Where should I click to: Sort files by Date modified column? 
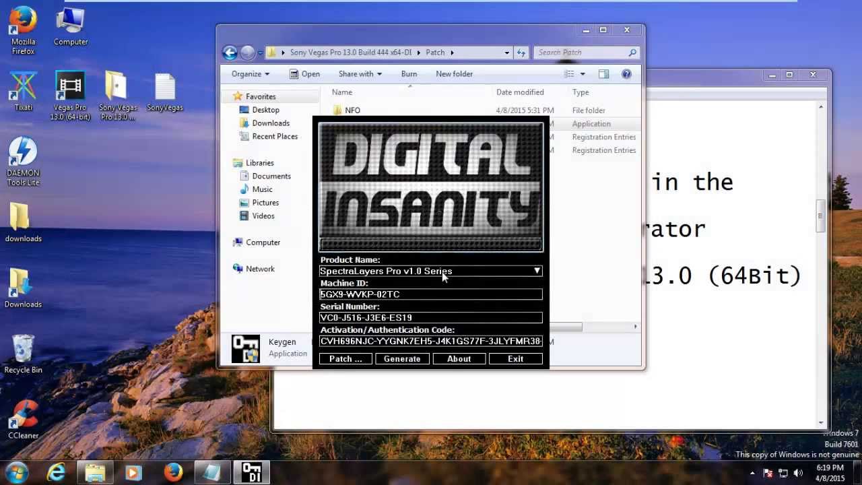coord(520,92)
